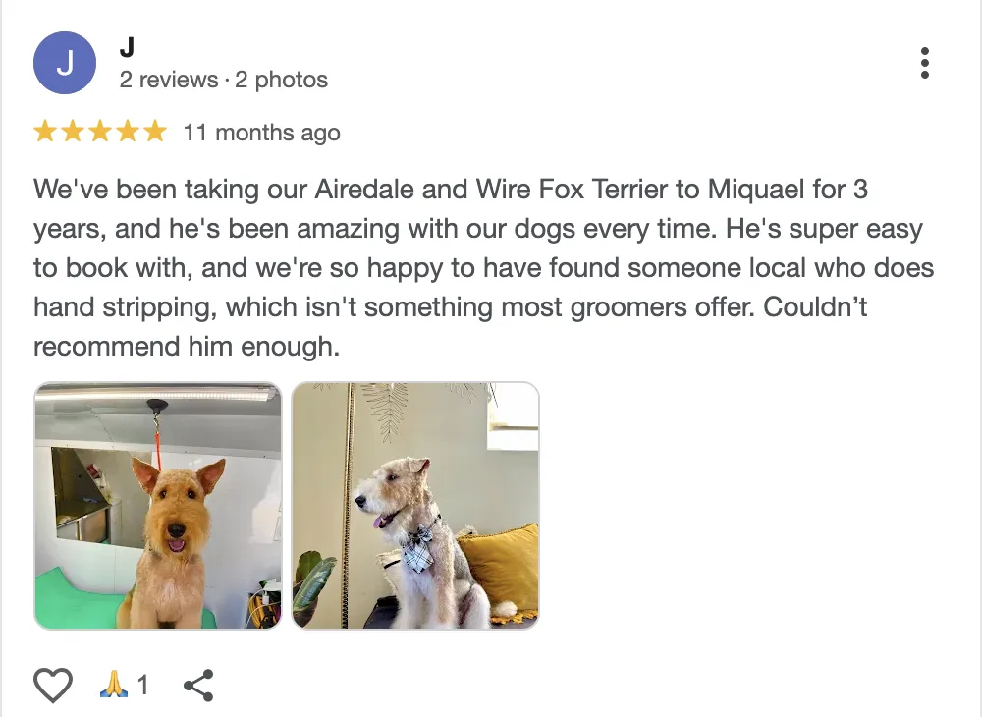Click the fifth yellow rating star
This screenshot has width=982, height=717.
(x=155, y=133)
